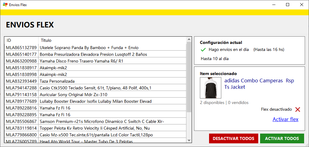This screenshot has height=147, width=309.
Task: Click ID cell MLA865132789
Action: click(21, 48)
